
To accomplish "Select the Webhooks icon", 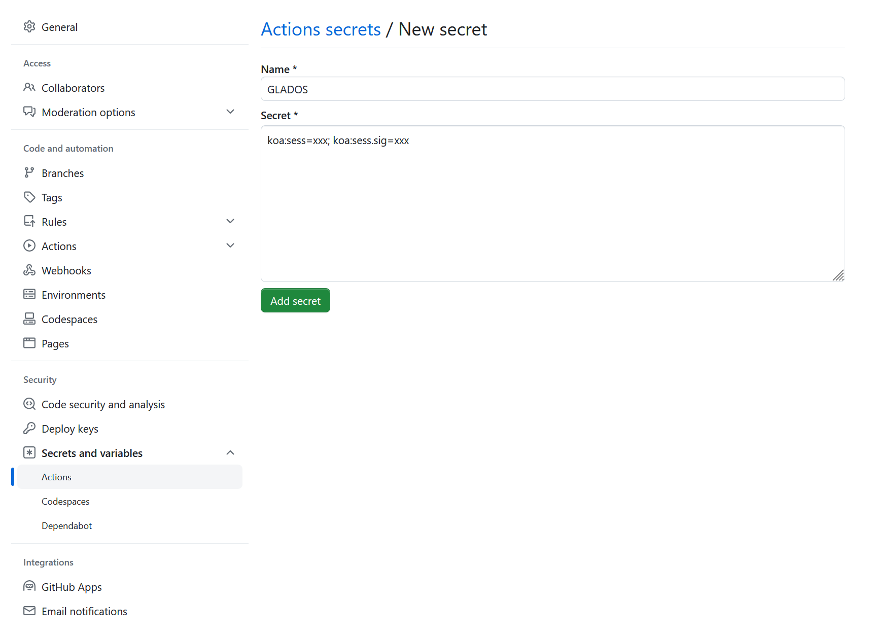I will click(29, 270).
